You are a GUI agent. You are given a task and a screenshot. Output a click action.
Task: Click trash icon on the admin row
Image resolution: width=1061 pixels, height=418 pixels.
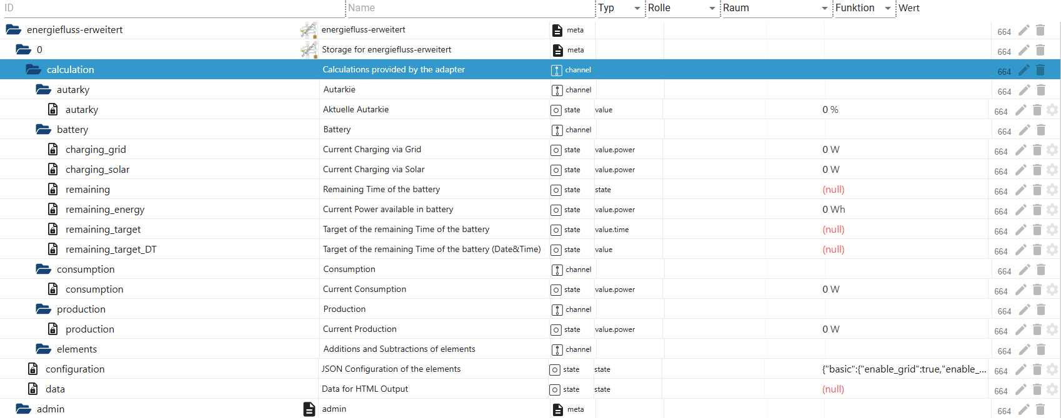tap(1040, 409)
